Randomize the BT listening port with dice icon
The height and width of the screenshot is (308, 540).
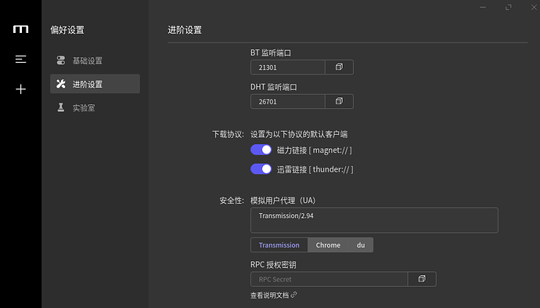339,67
